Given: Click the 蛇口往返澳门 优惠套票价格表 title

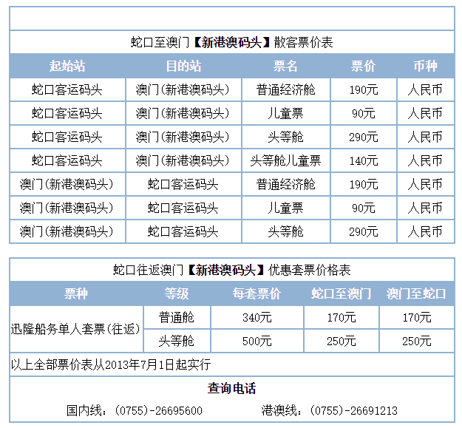Looking at the screenshot, I should point(231,270).
